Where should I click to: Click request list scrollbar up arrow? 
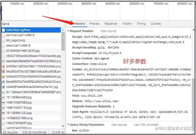(x=63, y=30)
